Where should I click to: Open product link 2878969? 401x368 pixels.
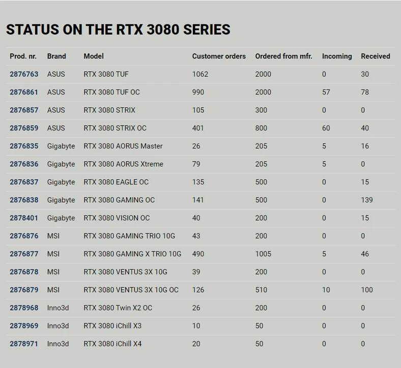coord(24,326)
